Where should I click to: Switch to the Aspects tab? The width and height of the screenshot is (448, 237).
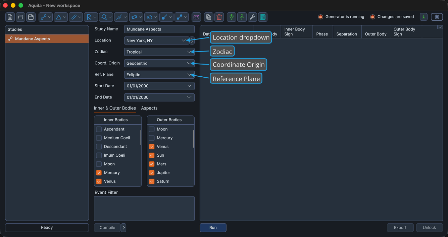[149, 108]
